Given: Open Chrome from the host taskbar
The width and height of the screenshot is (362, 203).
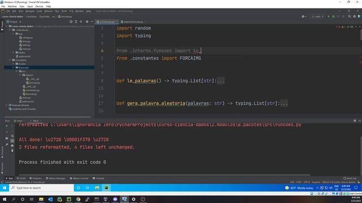Looking at the screenshot, I should click(x=78, y=199).
